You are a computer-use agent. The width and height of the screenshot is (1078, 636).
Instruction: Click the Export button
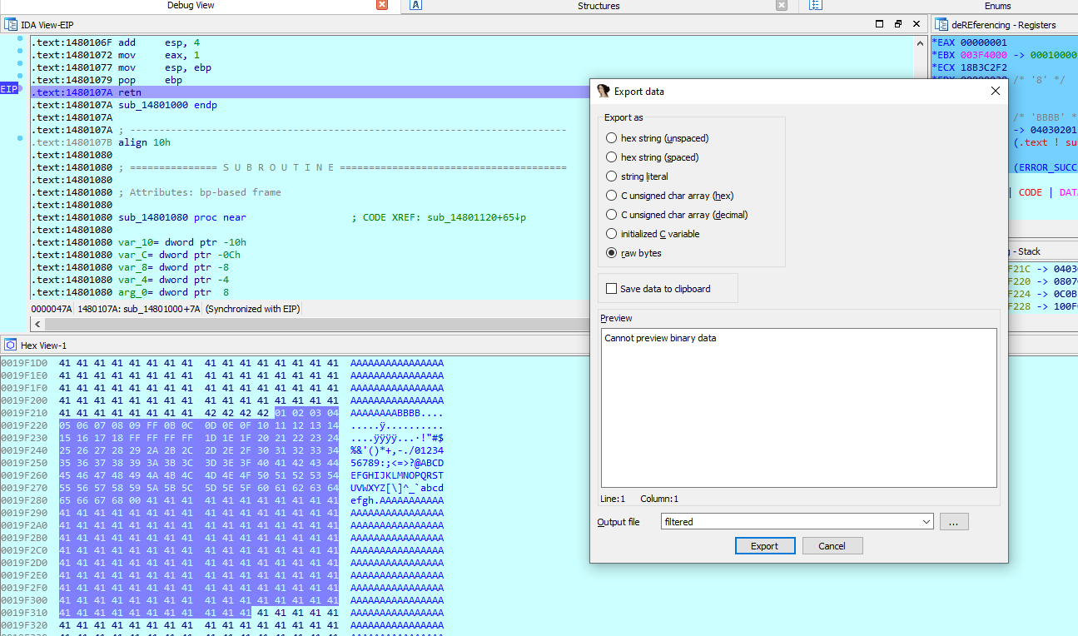coord(764,546)
